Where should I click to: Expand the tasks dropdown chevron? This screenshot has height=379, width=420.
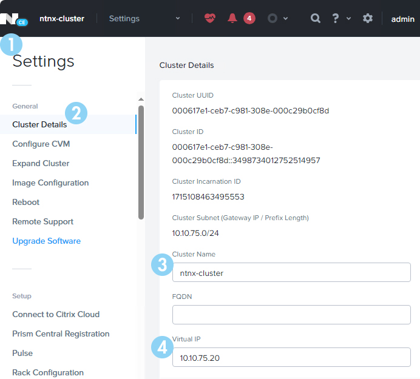(x=285, y=18)
